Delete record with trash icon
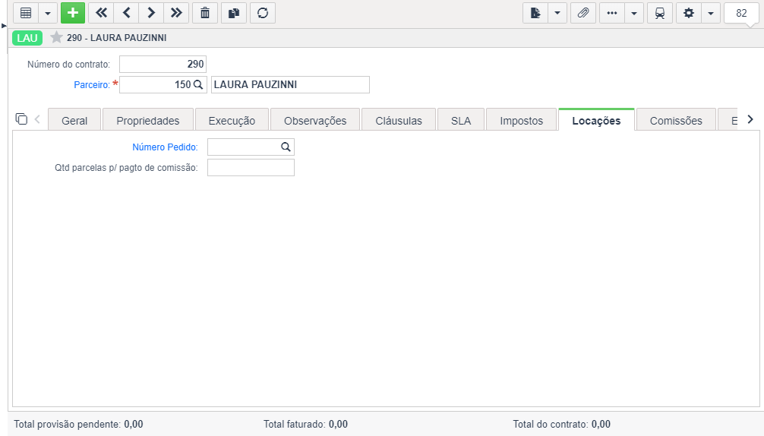 [205, 13]
